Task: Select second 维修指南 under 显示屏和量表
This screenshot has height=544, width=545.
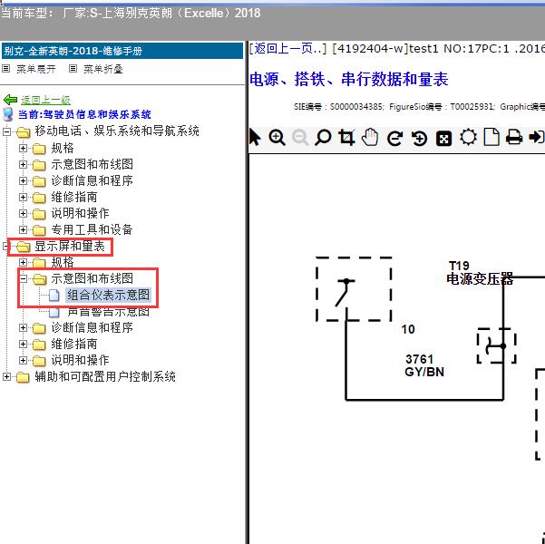Action: (74, 344)
